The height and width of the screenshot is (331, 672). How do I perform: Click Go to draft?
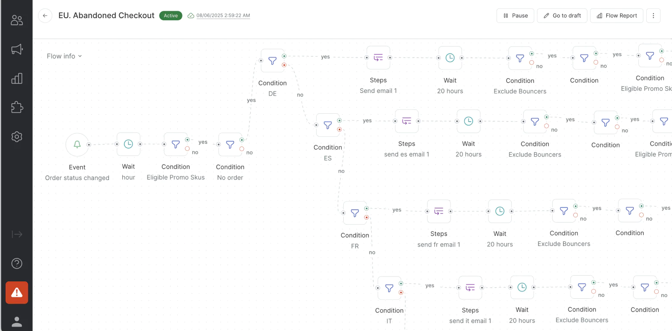coord(562,15)
